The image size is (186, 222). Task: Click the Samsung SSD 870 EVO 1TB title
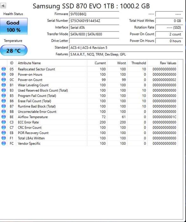point(91,6)
